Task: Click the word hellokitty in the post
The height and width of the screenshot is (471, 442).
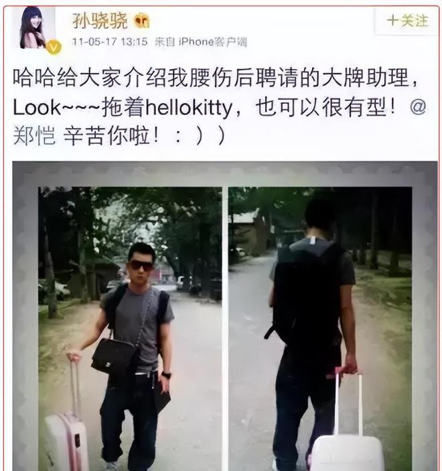Action: (x=189, y=107)
